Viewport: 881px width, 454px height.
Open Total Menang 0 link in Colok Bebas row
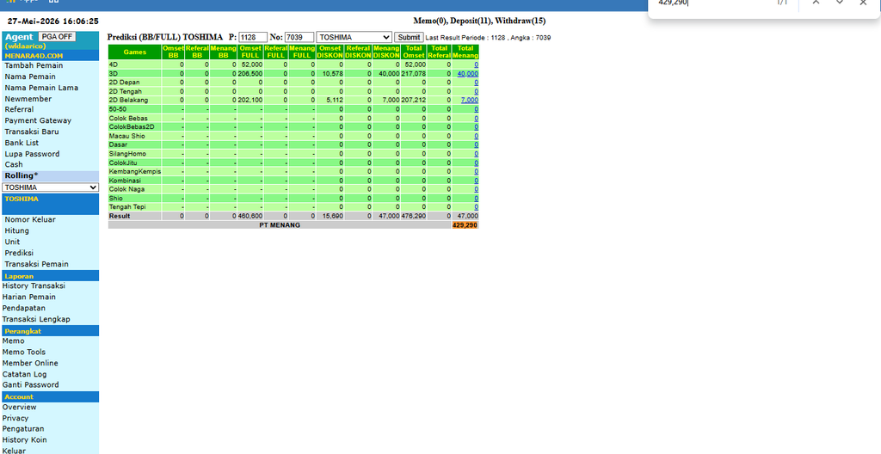tap(477, 118)
